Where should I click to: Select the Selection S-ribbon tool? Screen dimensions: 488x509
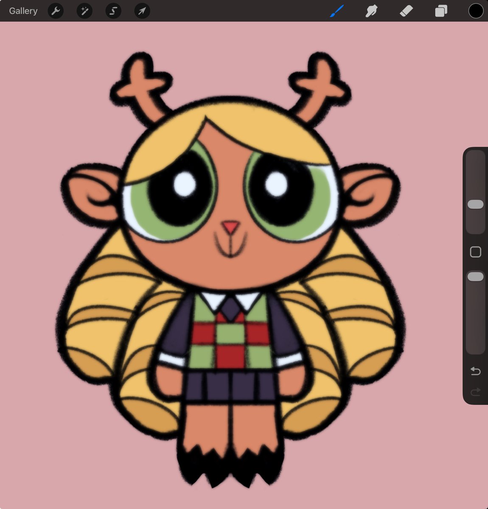[113, 11]
